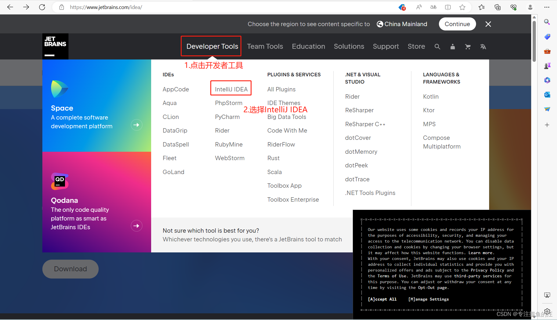Open browser essentials heart icon

pyautogui.click(x=513, y=7)
